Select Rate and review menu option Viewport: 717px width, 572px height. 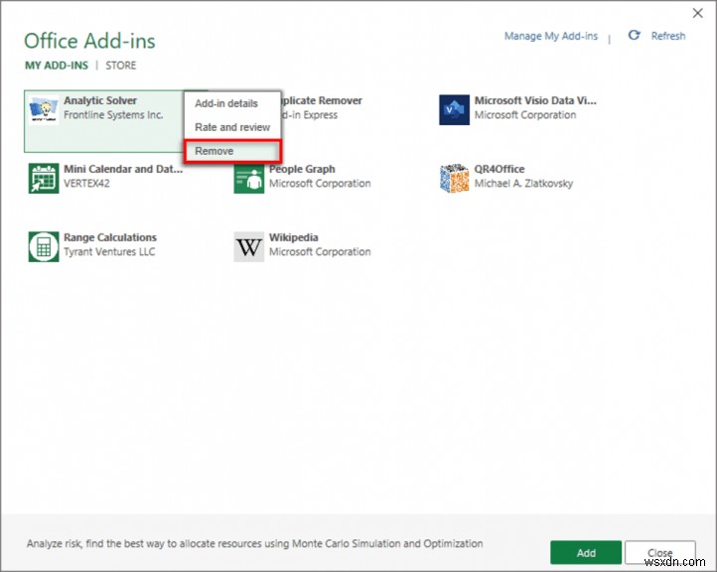coord(232,127)
